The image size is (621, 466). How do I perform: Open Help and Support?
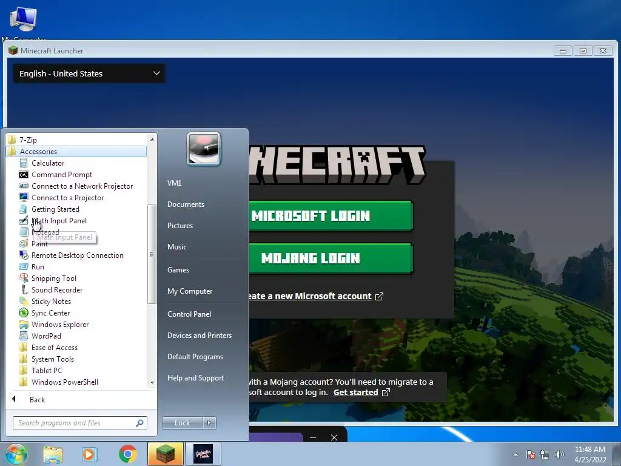(195, 378)
